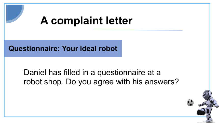Click the word 'filled' in the first line

pyautogui.click(x=72, y=72)
